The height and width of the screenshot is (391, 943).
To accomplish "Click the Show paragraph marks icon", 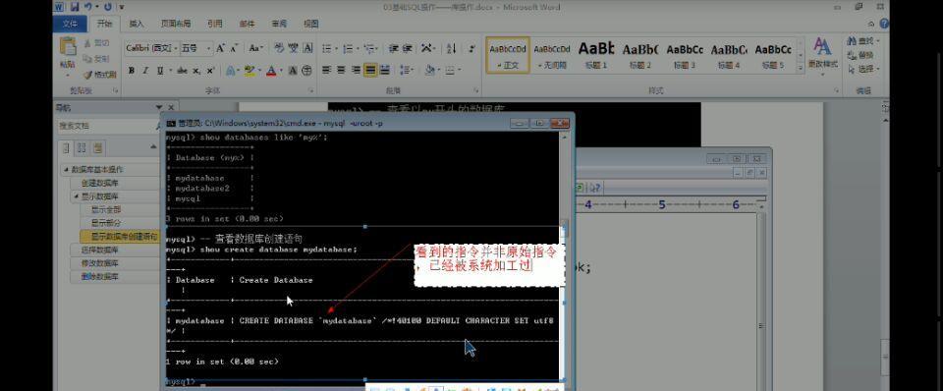I will pyautogui.click(x=472, y=49).
